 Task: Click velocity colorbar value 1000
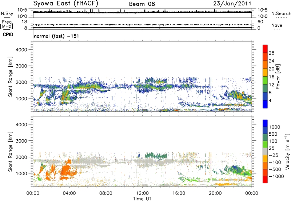coord(274,127)
